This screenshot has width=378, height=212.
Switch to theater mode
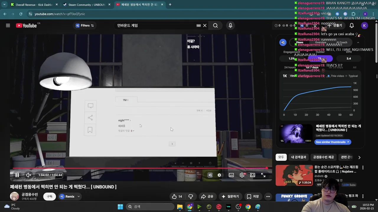[x=252, y=175]
